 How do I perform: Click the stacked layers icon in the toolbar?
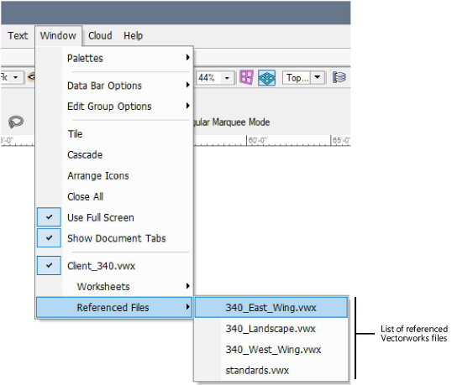coord(339,77)
